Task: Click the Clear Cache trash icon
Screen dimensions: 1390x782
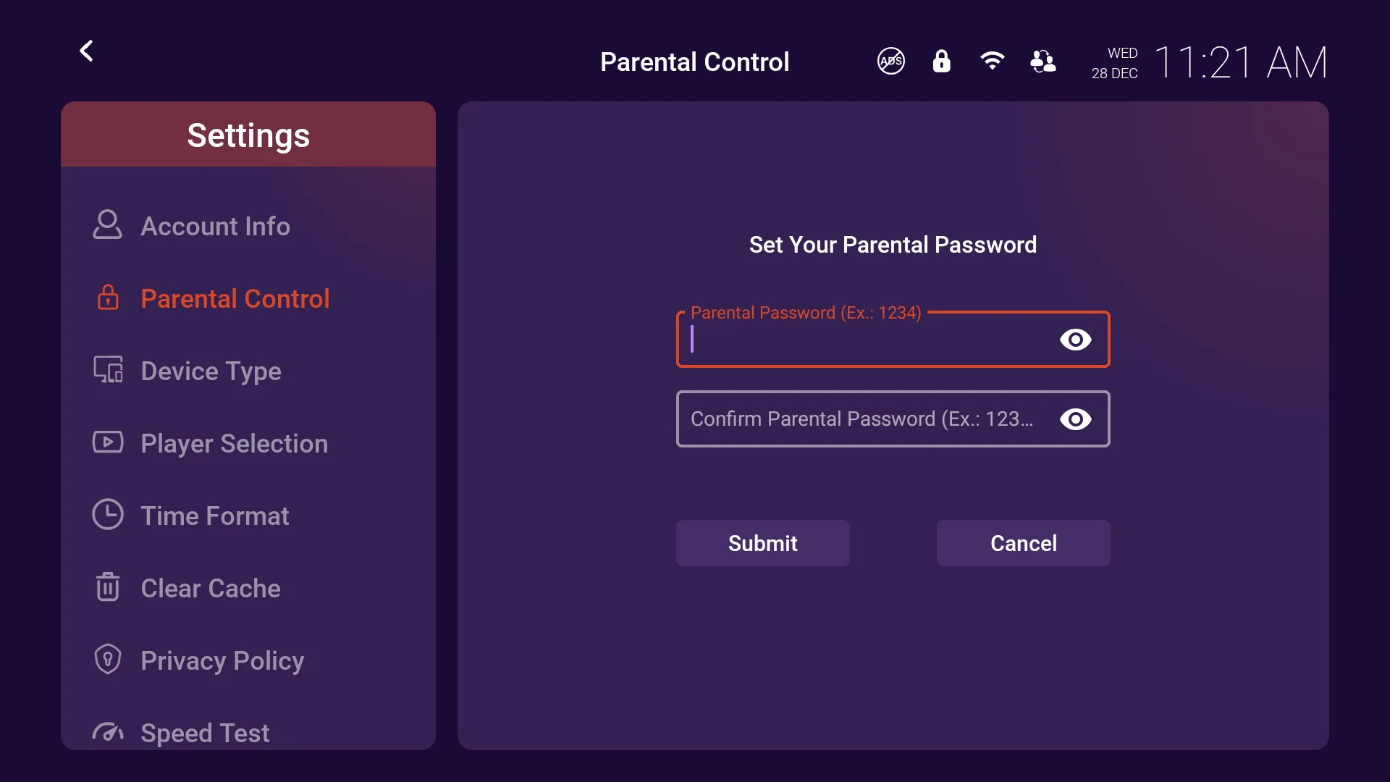Action: pyautogui.click(x=108, y=586)
